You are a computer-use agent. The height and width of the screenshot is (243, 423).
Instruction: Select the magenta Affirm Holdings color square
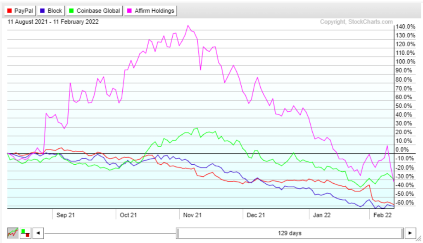130,10
